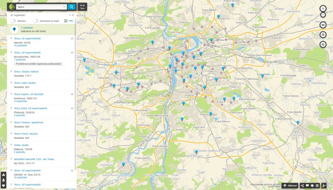Viewport: 333px width, 190px height.
Task: Zoom out the map with minus button
Action: 323,15
